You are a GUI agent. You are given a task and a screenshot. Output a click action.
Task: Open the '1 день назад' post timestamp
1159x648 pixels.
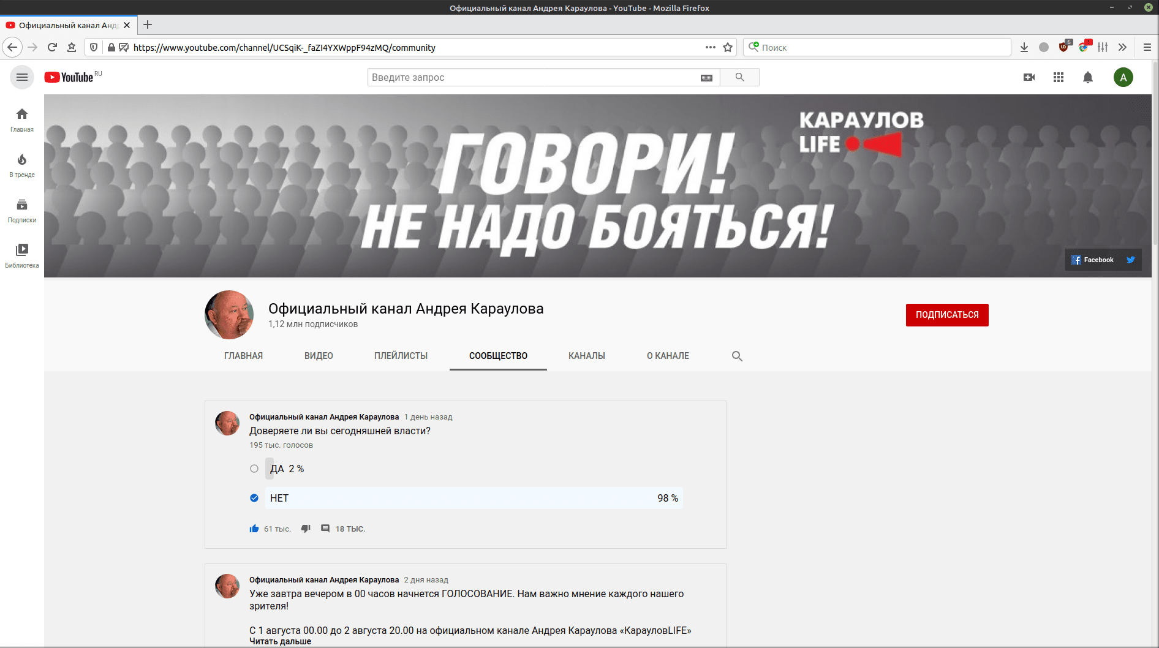pyautogui.click(x=428, y=417)
